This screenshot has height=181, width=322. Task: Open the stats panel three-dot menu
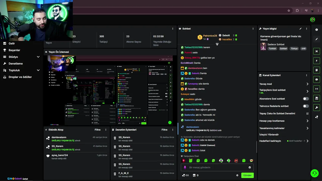point(173,29)
